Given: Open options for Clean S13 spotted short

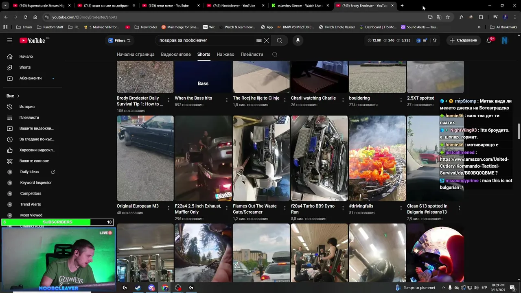Looking at the screenshot, I should [x=459, y=208].
